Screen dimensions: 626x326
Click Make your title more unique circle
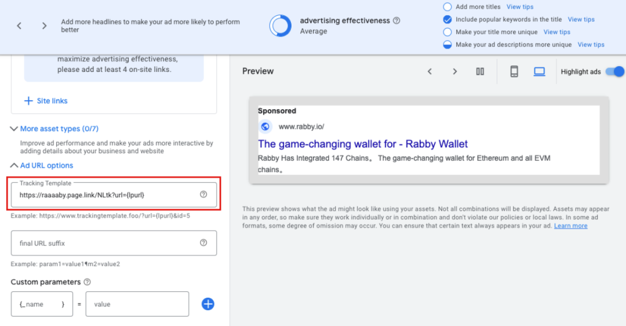point(447,32)
